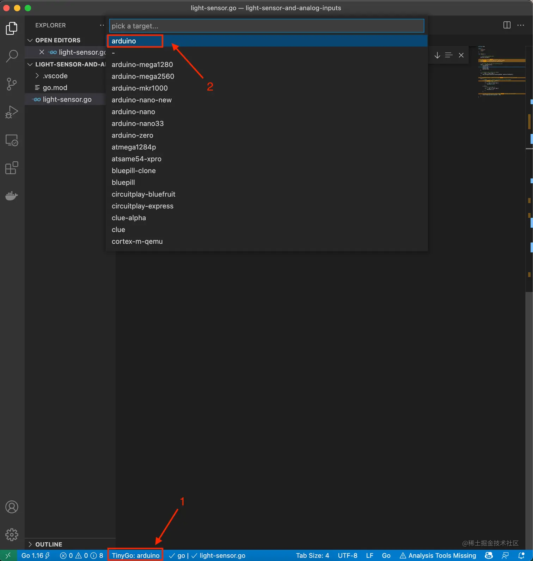Open the Extensions view icon

12,168
